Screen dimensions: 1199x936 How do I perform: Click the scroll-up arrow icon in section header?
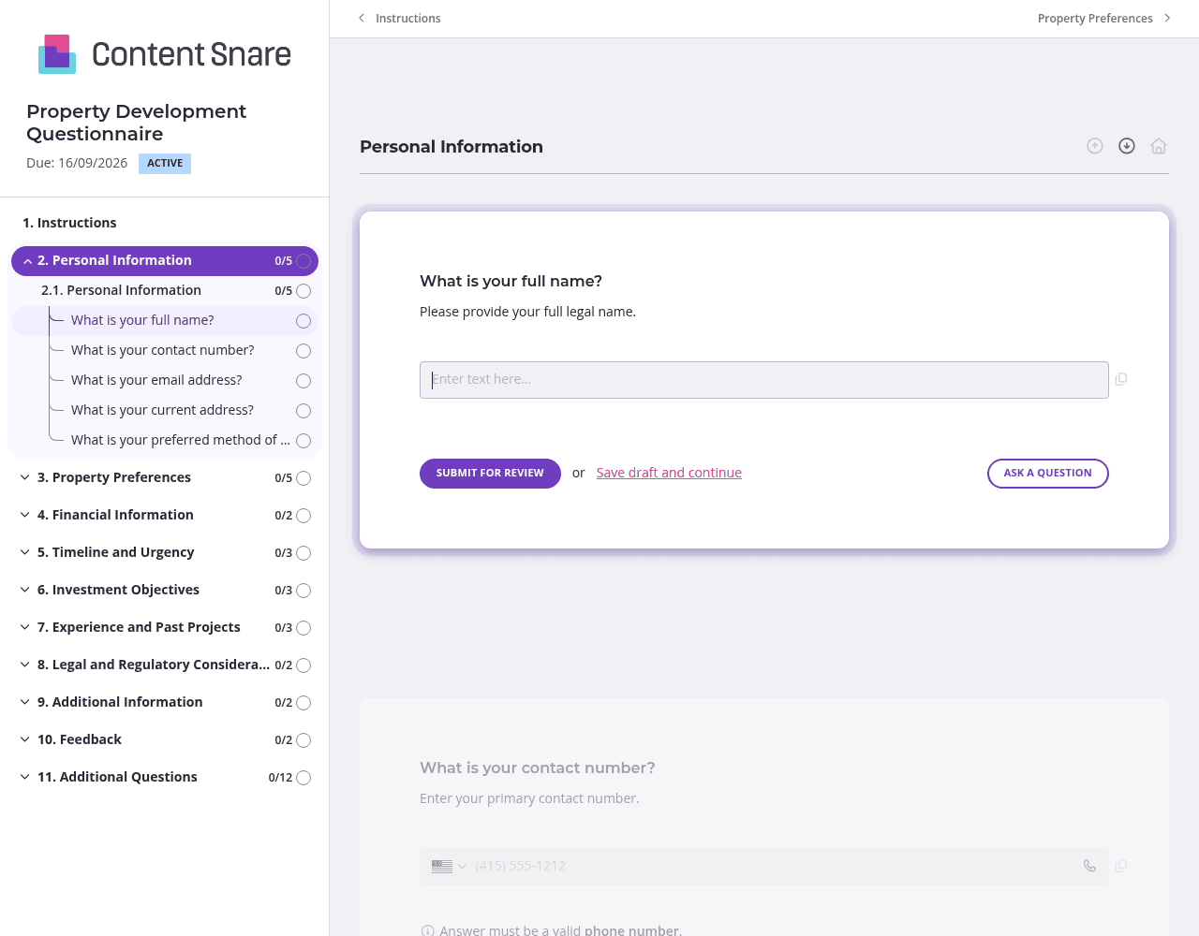coord(1095,146)
